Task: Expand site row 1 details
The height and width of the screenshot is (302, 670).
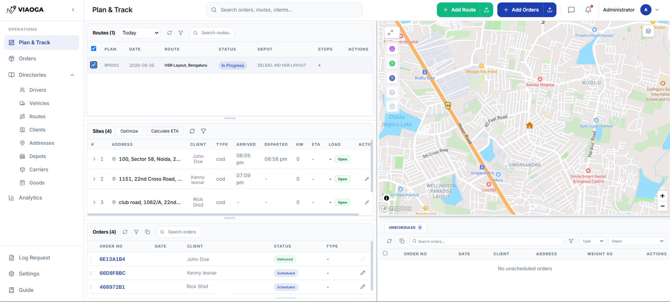Action: pyautogui.click(x=94, y=159)
